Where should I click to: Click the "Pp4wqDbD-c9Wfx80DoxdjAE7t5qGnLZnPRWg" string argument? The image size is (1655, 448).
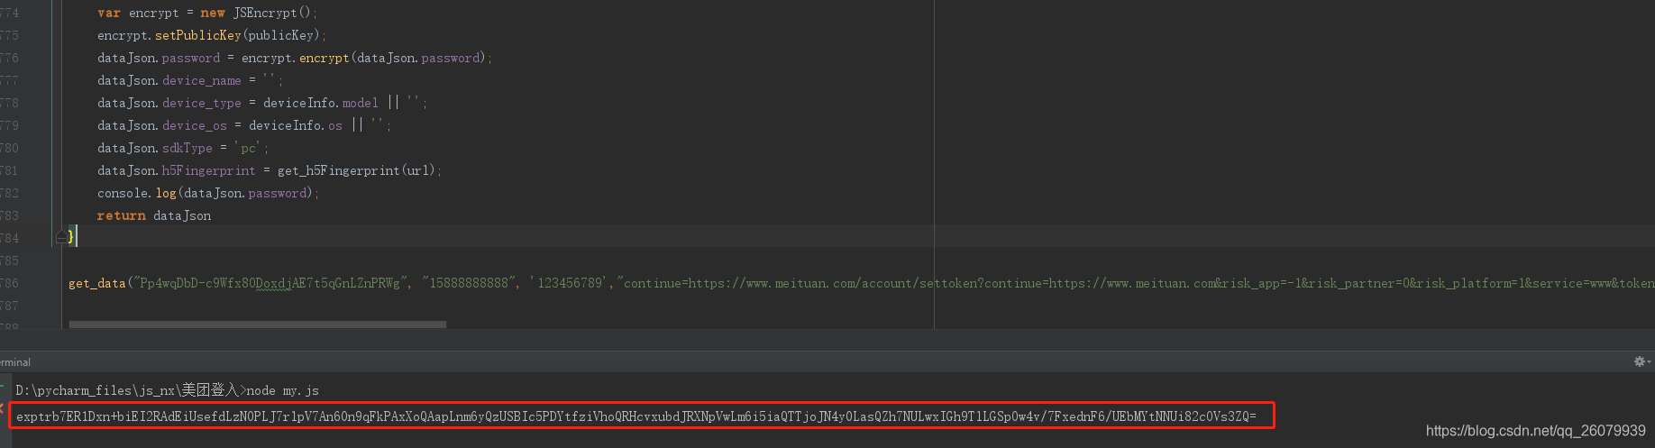point(270,283)
